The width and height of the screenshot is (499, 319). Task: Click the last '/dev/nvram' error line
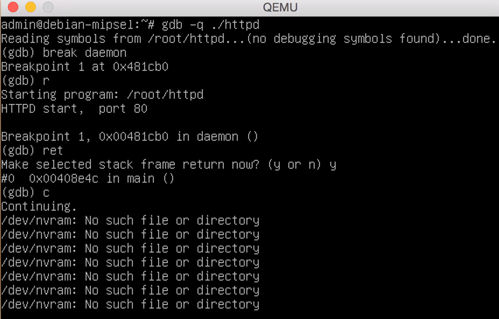click(130, 304)
